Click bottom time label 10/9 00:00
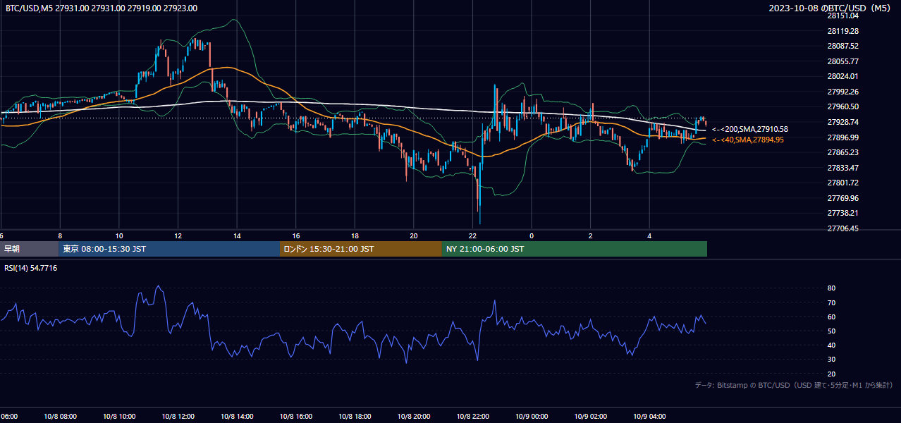This screenshot has height=423, width=901. pyautogui.click(x=532, y=417)
